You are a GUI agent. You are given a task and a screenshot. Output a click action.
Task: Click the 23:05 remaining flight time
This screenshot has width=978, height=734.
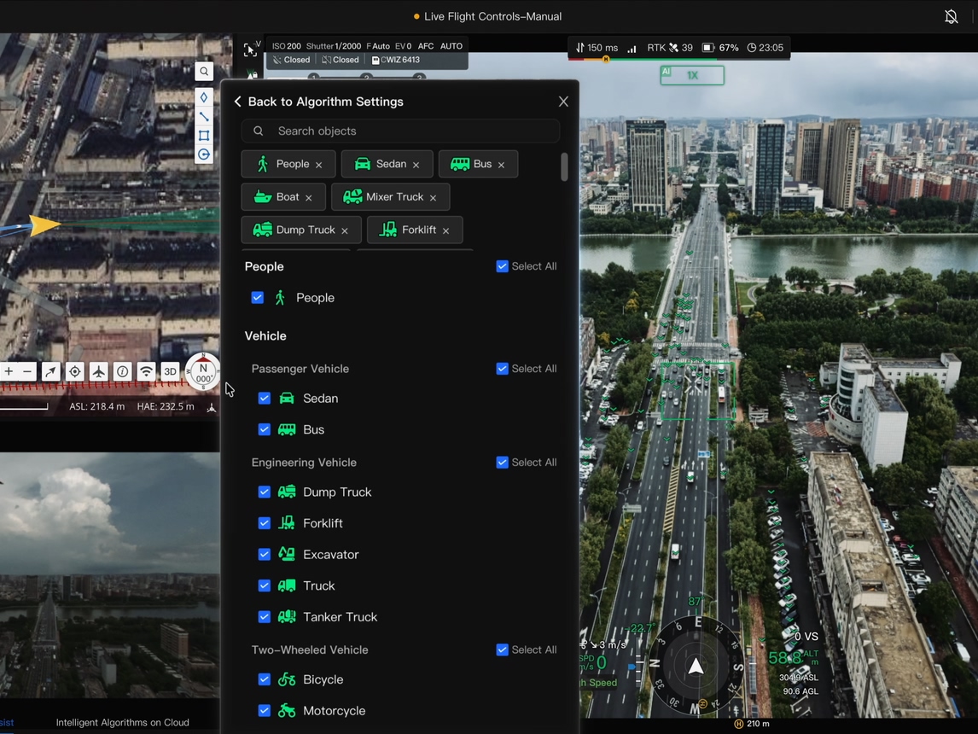(766, 48)
